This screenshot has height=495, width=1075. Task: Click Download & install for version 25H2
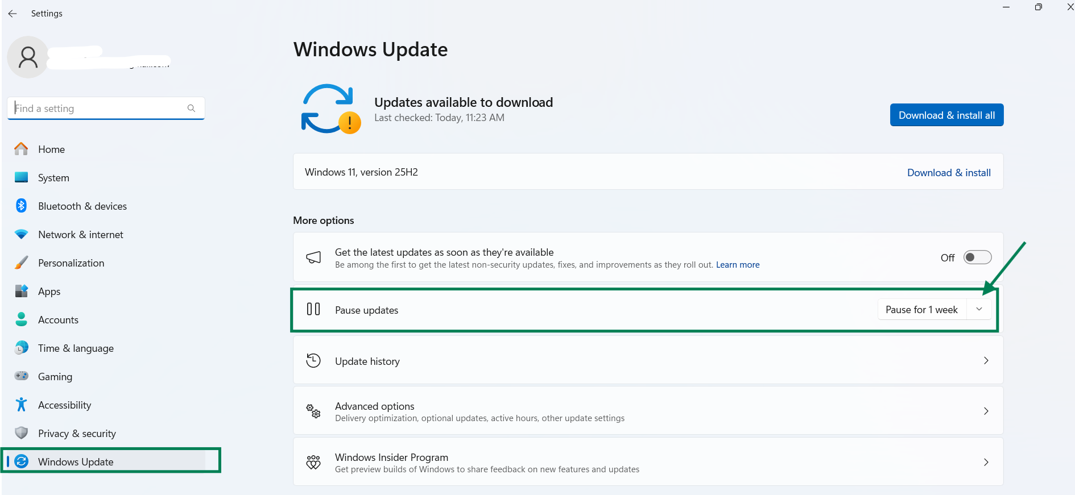949,172
